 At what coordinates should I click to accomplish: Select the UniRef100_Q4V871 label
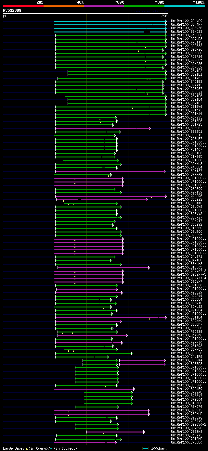pos(187,257)
